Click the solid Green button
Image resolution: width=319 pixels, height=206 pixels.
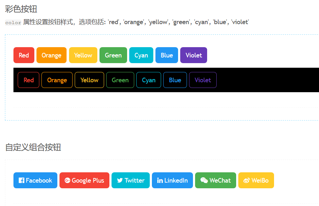pyautogui.click(x=113, y=55)
